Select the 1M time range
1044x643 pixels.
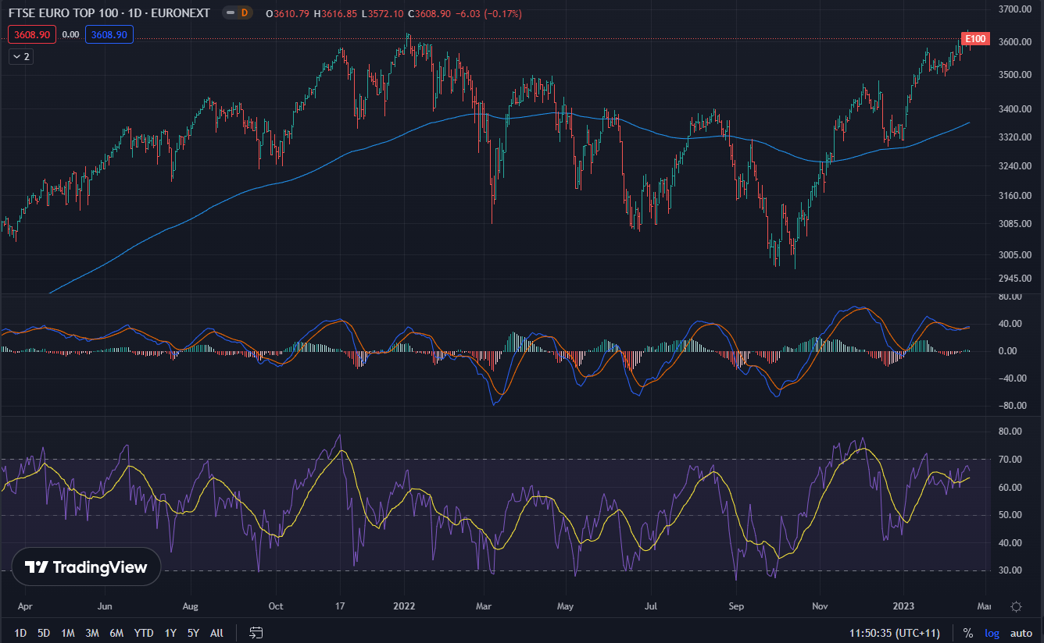click(x=68, y=633)
